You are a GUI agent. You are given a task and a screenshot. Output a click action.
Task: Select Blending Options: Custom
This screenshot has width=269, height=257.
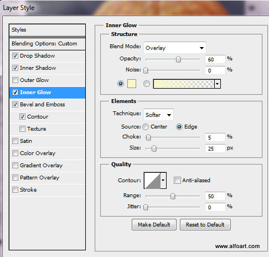click(x=47, y=44)
